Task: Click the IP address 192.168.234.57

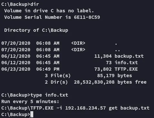Action: (x=86, y=108)
